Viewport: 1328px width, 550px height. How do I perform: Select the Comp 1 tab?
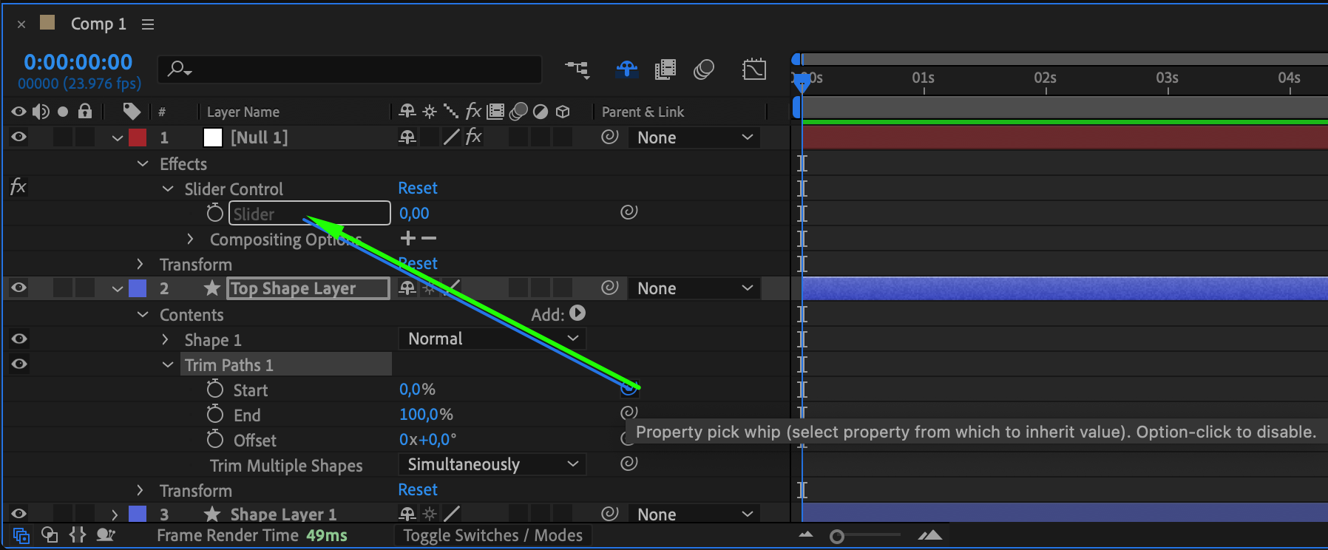click(x=98, y=24)
